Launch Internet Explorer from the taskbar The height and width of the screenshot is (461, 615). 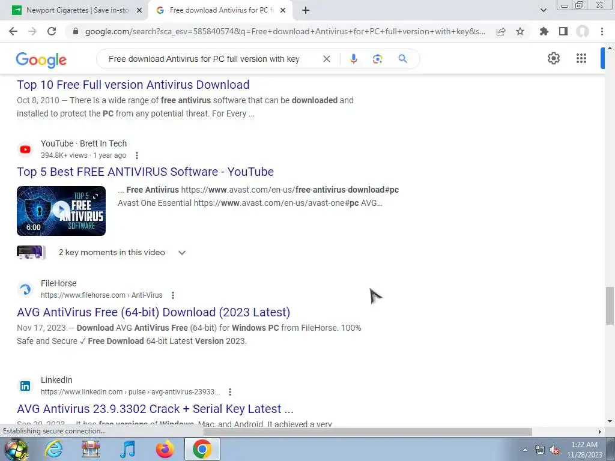coord(53,449)
